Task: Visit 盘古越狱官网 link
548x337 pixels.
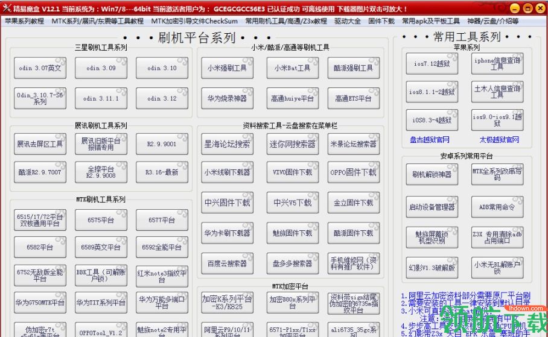Action: coord(430,140)
